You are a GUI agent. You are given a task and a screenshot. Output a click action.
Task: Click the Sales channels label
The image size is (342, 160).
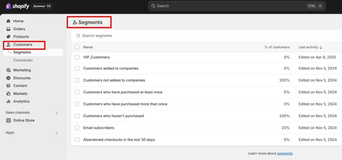click(x=18, y=112)
